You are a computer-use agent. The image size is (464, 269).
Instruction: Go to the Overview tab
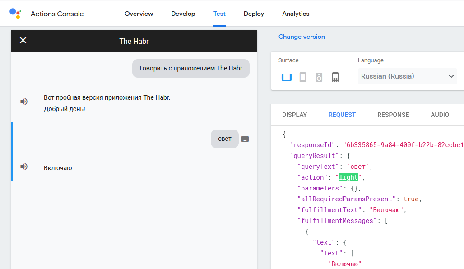point(139,14)
